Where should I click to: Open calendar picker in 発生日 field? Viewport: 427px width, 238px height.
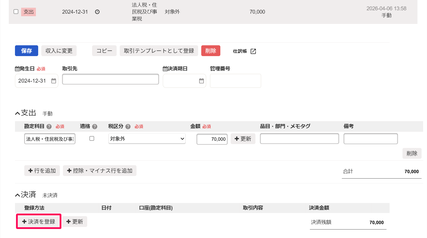click(54, 81)
